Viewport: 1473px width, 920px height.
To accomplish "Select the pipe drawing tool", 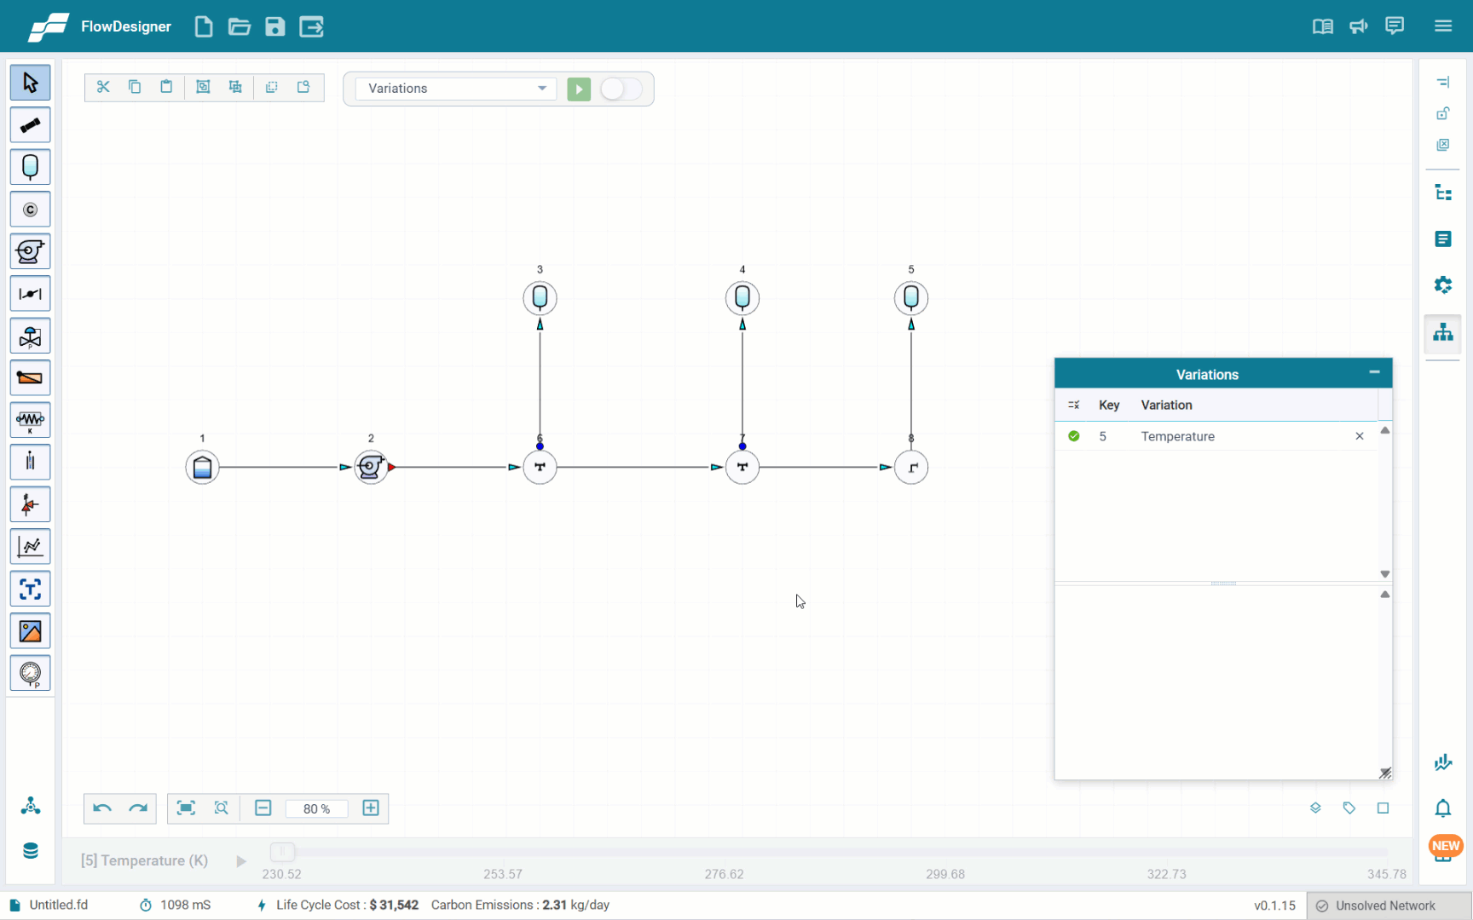I will pos(30,125).
